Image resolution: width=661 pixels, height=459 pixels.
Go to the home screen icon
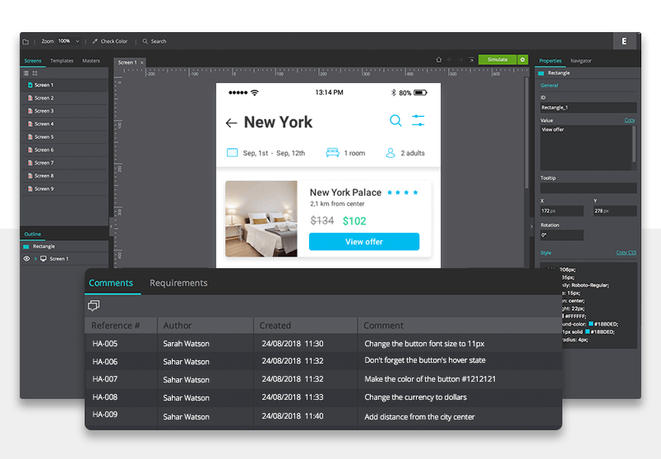(x=439, y=60)
